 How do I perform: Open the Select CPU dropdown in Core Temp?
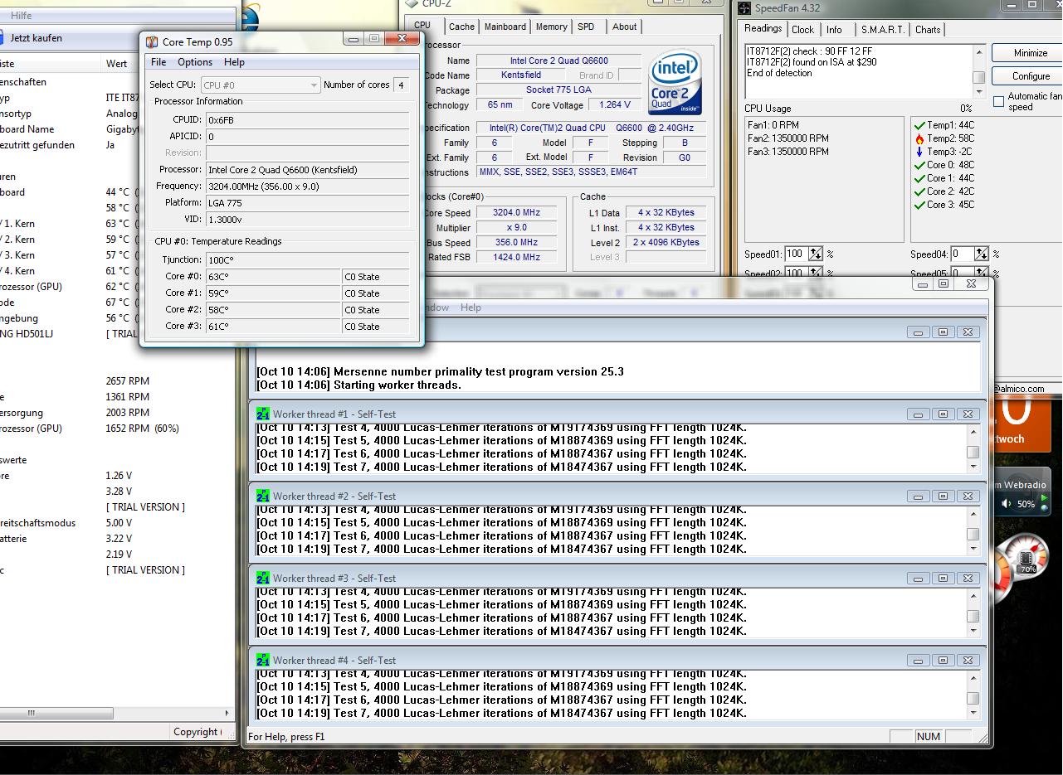pos(260,85)
